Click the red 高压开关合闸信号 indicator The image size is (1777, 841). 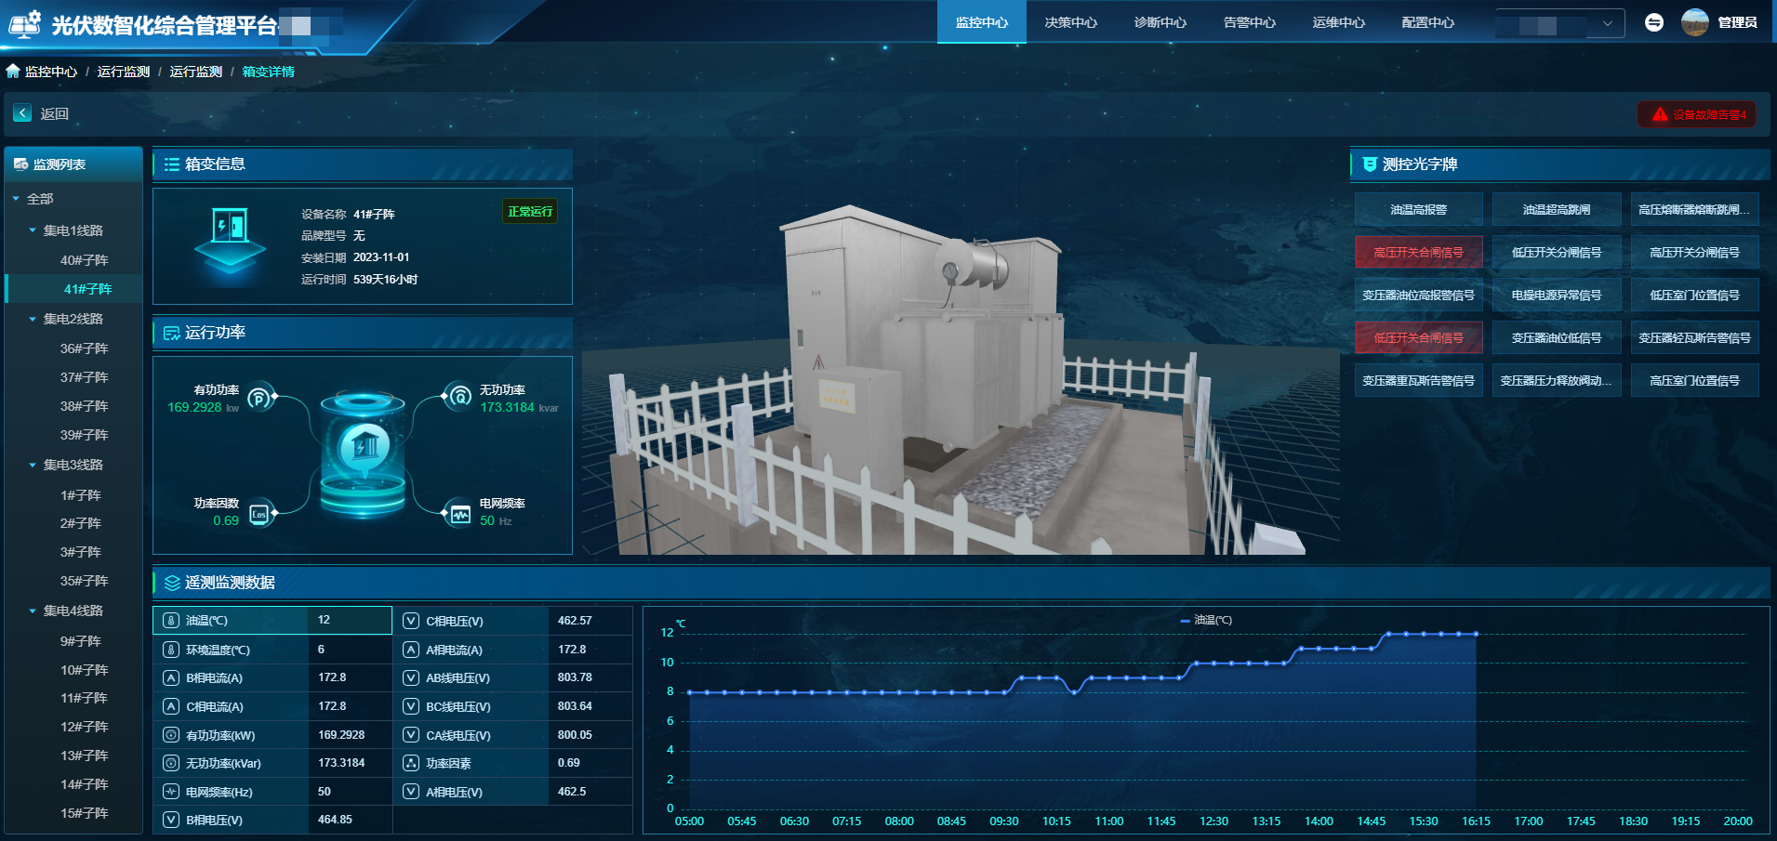pos(1418,252)
